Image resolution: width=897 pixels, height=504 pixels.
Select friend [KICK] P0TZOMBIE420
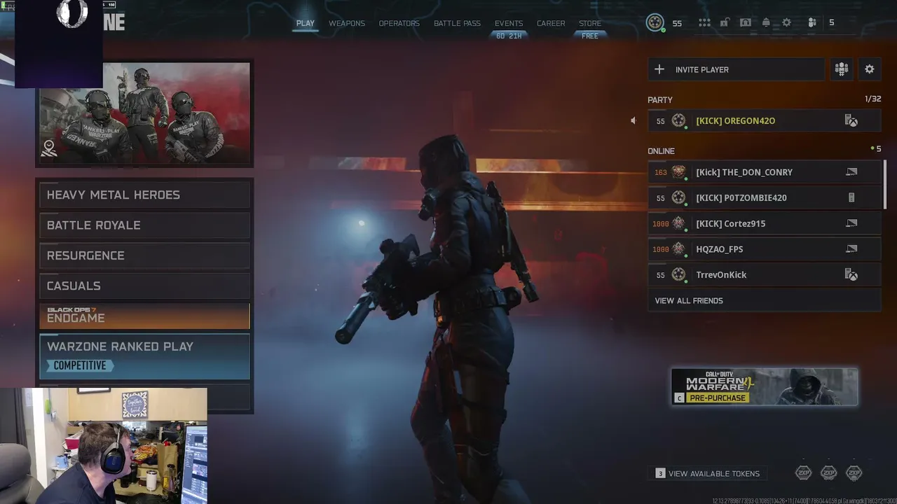click(764, 197)
